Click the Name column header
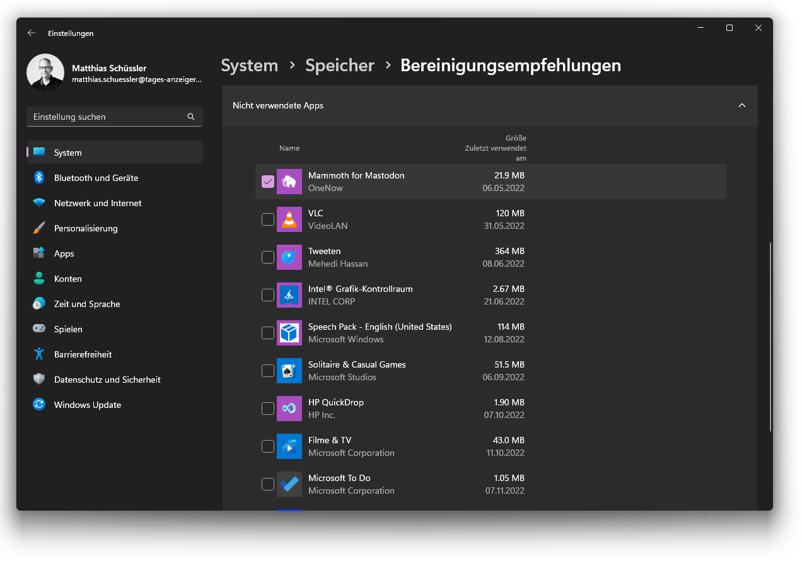Screen dimensions: 802x563 click(289, 148)
